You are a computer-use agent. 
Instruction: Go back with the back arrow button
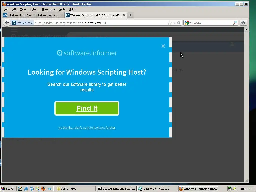(7, 23)
